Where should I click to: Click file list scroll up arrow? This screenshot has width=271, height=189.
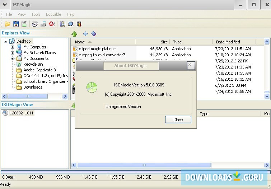click(x=267, y=42)
